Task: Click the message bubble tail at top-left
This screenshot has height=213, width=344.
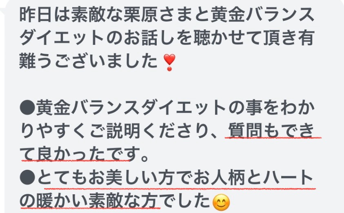Action: point(3,9)
